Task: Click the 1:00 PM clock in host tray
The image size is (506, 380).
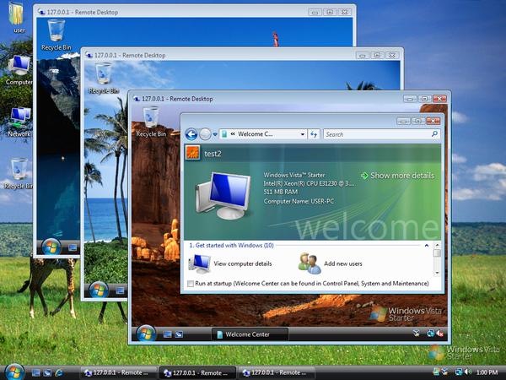Action: (x=487, y=372)
